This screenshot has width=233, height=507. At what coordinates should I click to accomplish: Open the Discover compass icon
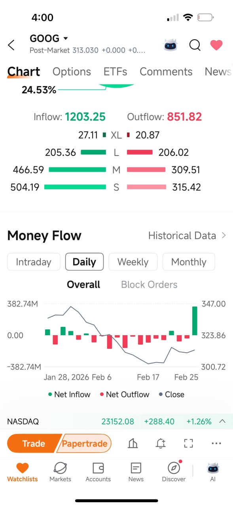[174, 468]
